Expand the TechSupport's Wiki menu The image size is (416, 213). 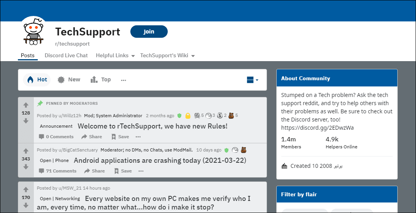pyautogui.click(x=167, y=56)
